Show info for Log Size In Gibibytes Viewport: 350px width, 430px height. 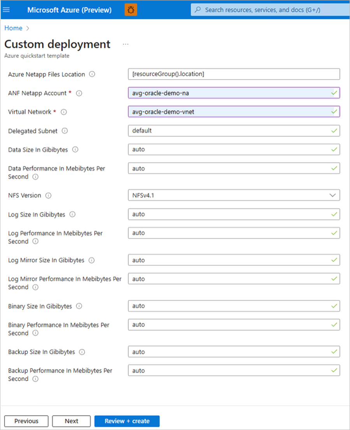pos(72,214)
